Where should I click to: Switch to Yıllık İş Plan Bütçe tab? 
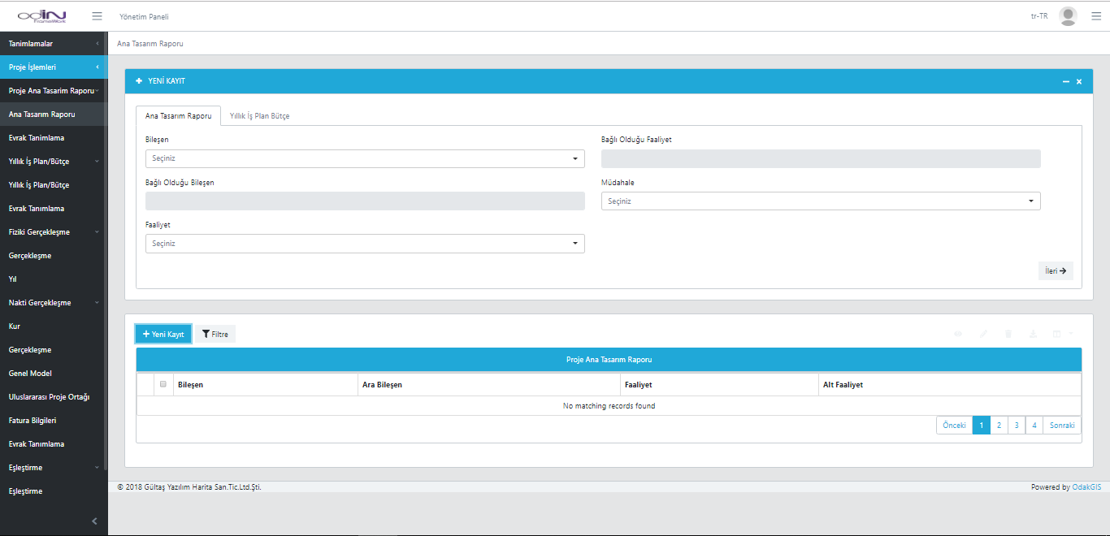[x=259, y=116]
